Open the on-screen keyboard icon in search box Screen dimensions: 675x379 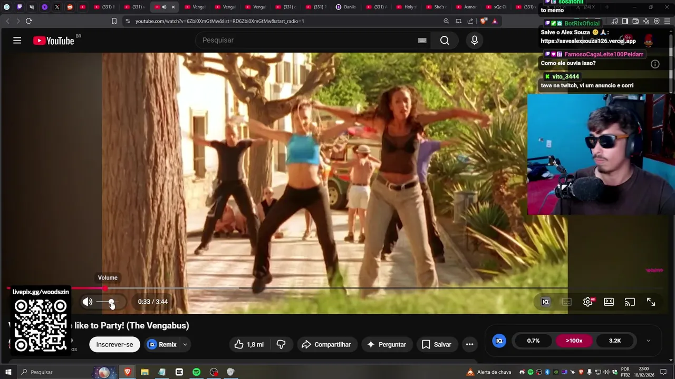422,41
